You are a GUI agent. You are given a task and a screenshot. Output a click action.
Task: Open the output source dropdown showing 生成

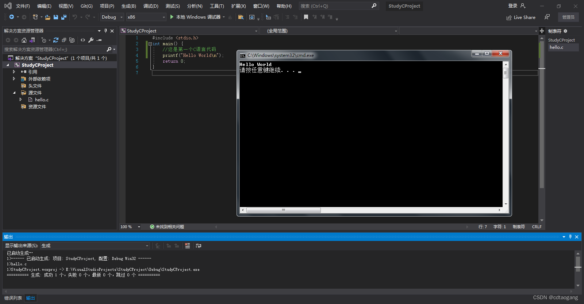click(x=95, y=246)
